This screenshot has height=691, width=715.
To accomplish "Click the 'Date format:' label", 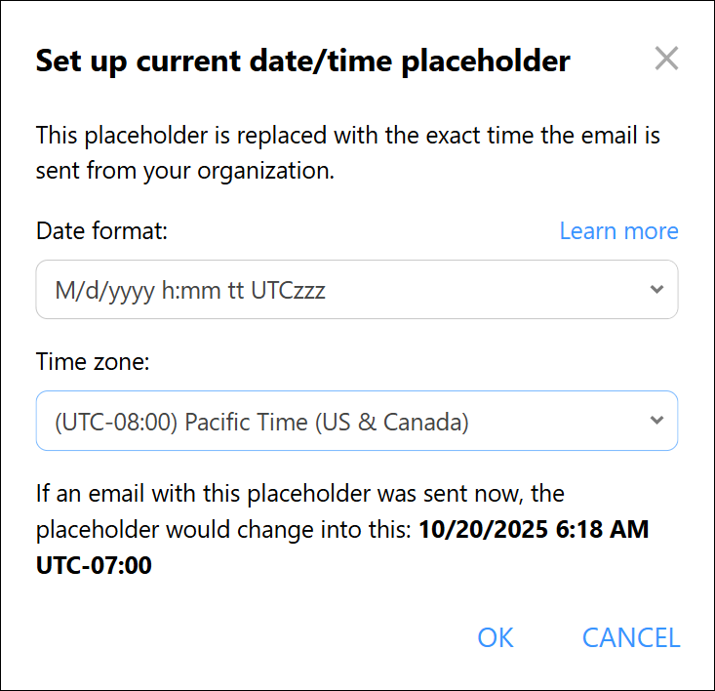I will 101,231.
